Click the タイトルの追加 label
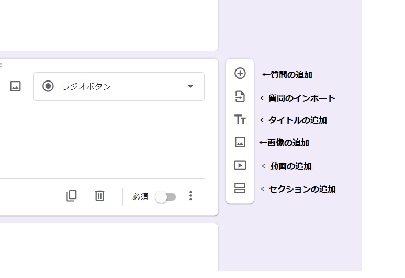The image size is (405, 278). pyautogui.click(x=298, y=120)
